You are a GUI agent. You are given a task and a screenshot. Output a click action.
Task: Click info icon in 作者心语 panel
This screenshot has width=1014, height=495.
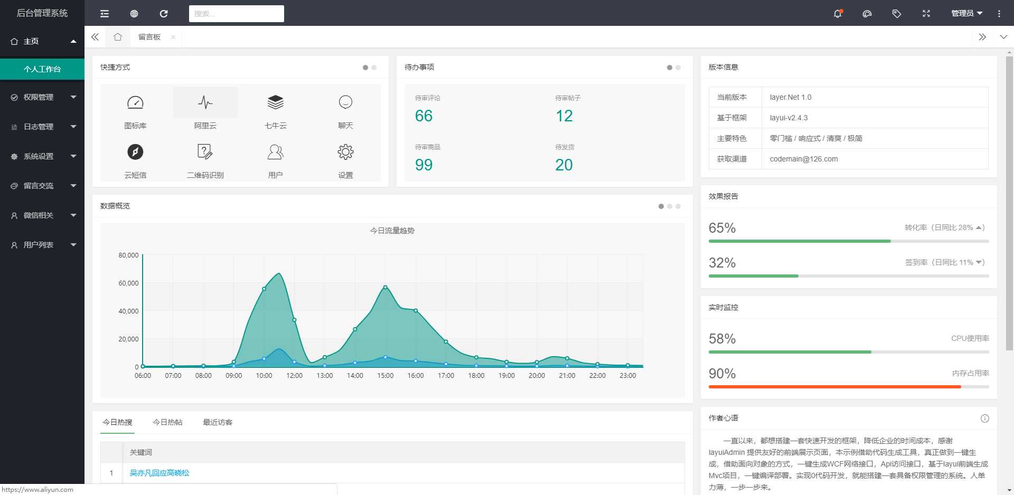coord(985,418)
